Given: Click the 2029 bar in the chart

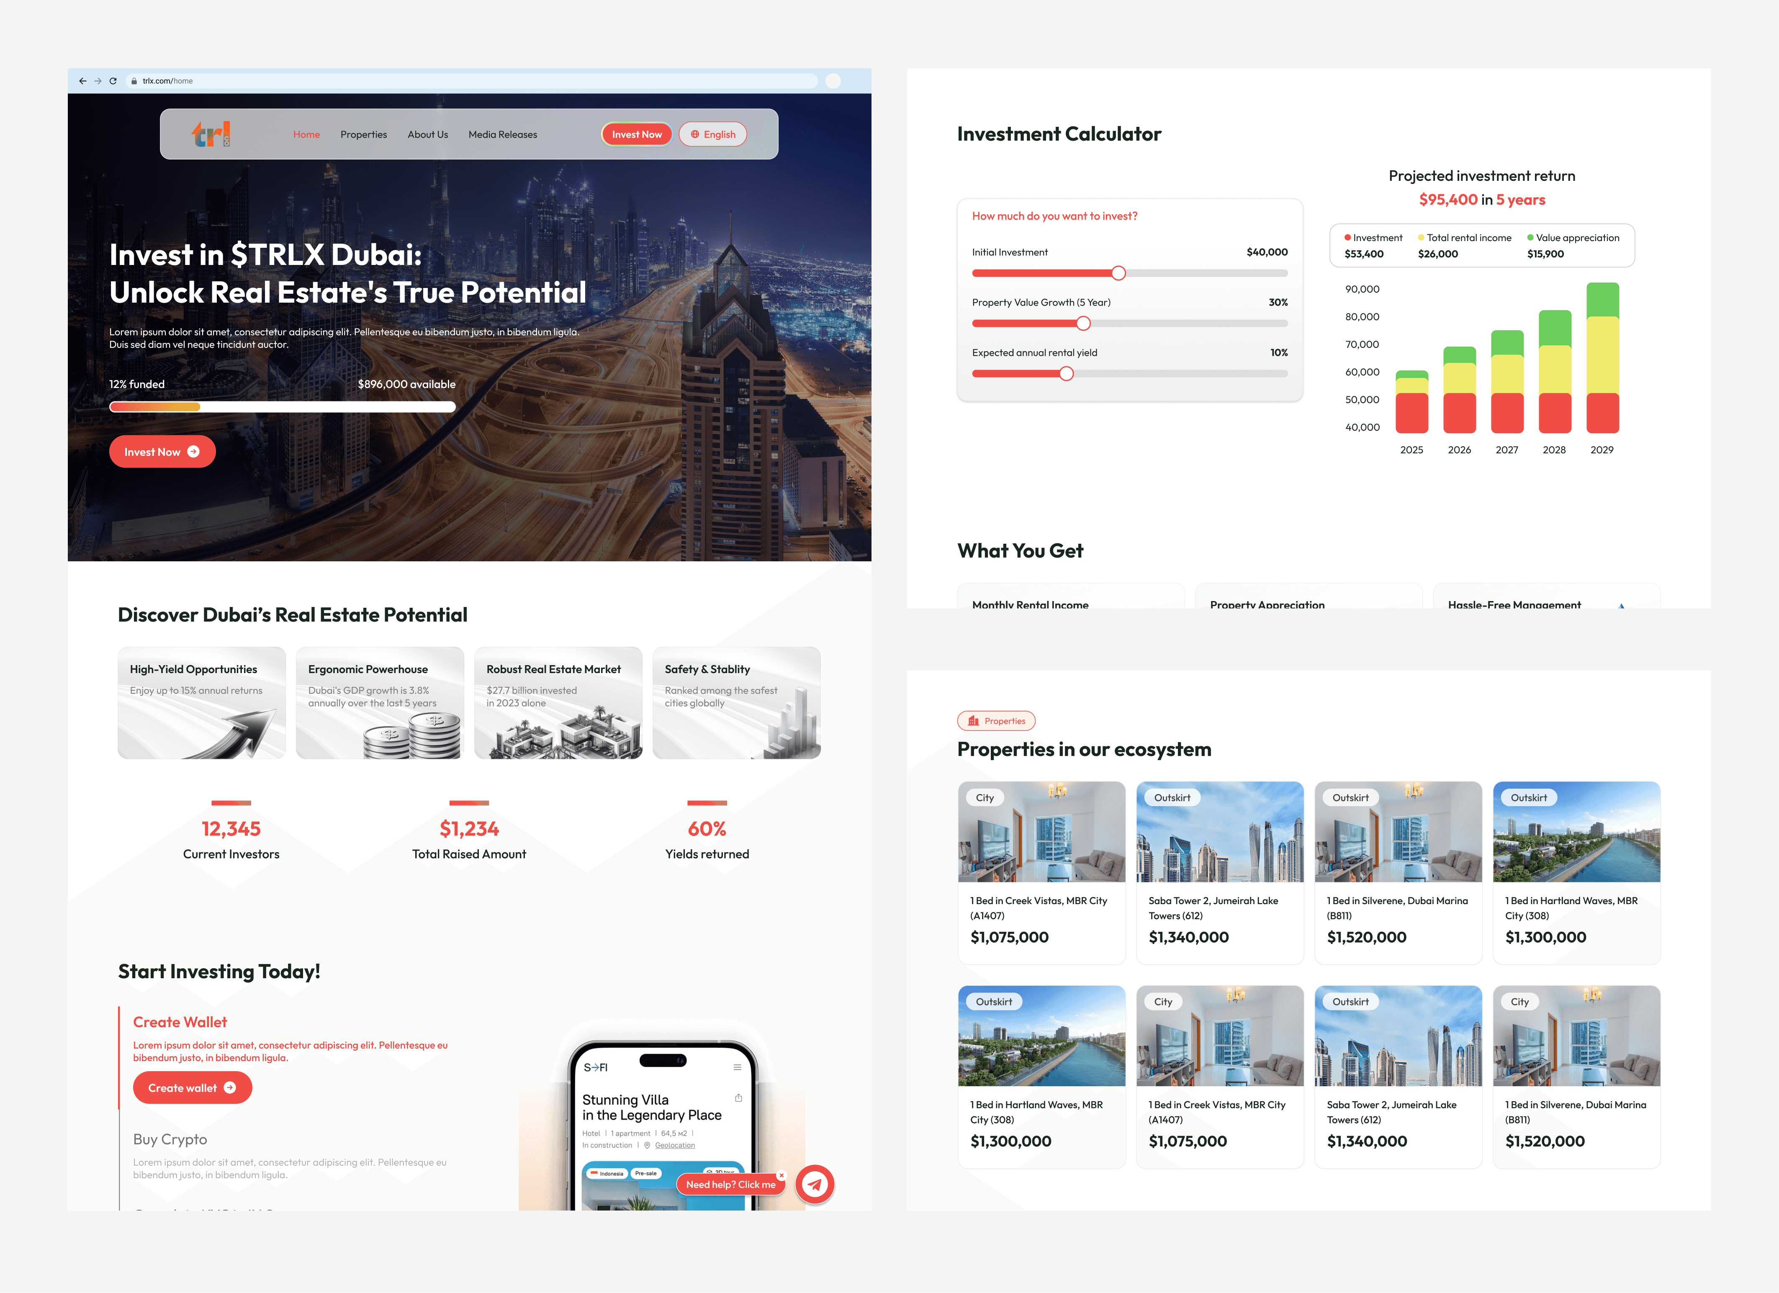Looking at the screenshot, I should pos(1602,358).
